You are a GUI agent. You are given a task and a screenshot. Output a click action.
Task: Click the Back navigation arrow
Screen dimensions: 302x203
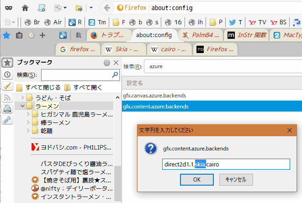coord(107,8)
